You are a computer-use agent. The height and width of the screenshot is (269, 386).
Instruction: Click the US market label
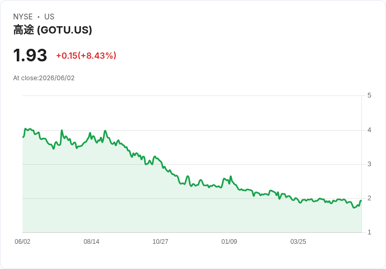click(x=49, y=17)
